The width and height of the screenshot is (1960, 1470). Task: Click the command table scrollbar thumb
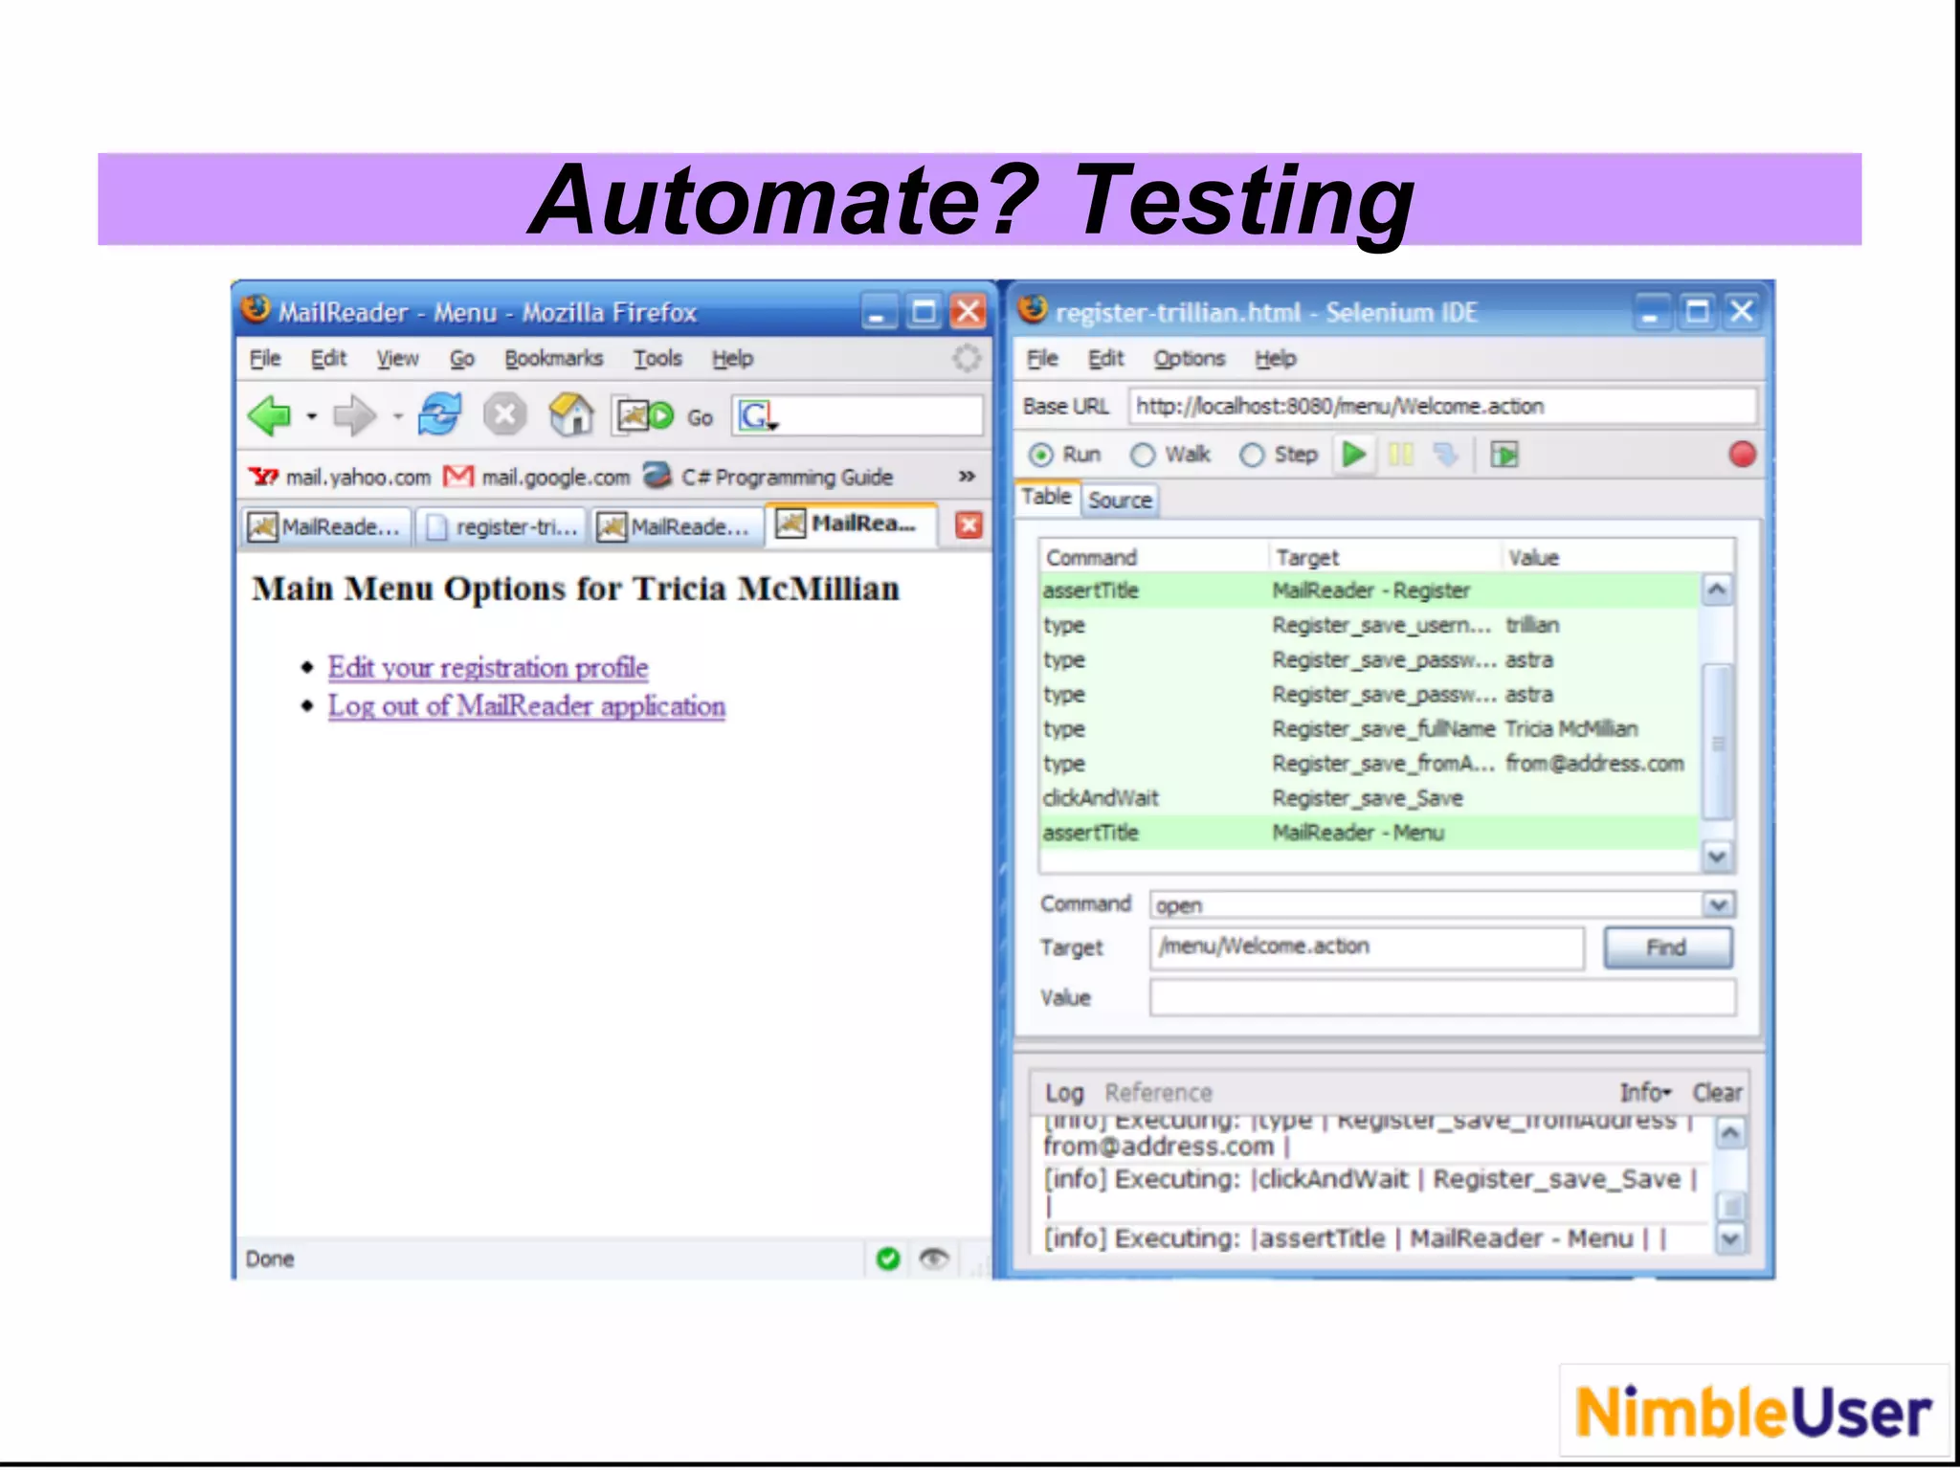[x=1717, y=742]
